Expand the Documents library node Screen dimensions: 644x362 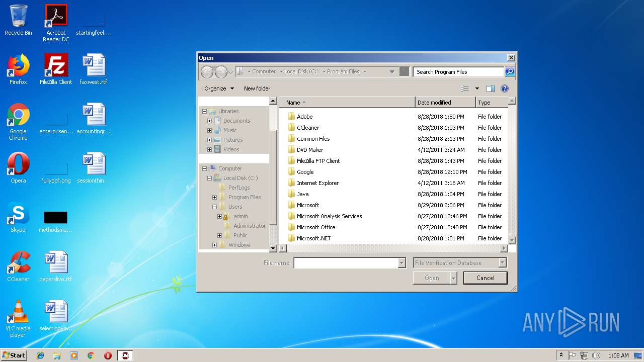tap(210, 121)
